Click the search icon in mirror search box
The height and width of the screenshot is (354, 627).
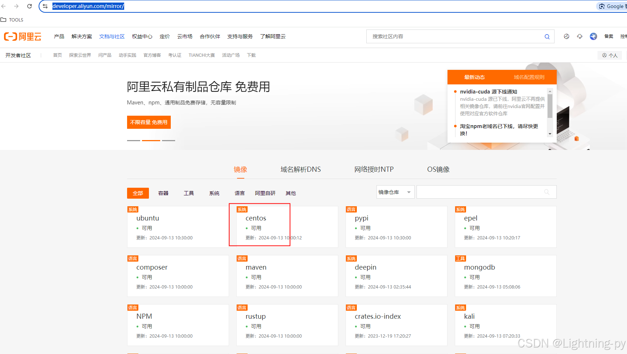point(547,192)
